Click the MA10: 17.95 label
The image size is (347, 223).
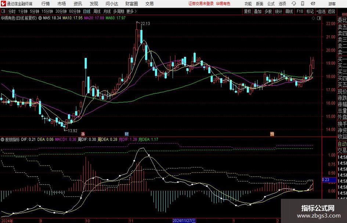pyautogui.click(x=72, y=18)
